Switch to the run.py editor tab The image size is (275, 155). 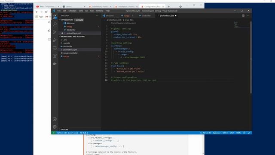coord(126,15)
